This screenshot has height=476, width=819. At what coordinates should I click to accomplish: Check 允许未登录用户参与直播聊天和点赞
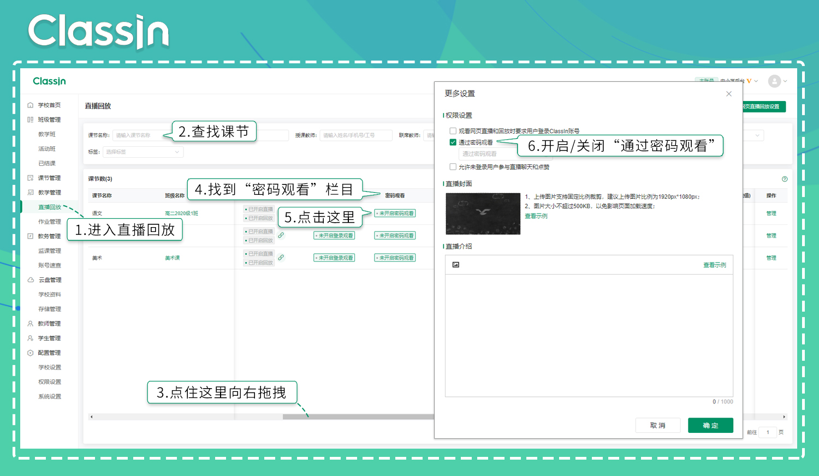pos(453,167)
